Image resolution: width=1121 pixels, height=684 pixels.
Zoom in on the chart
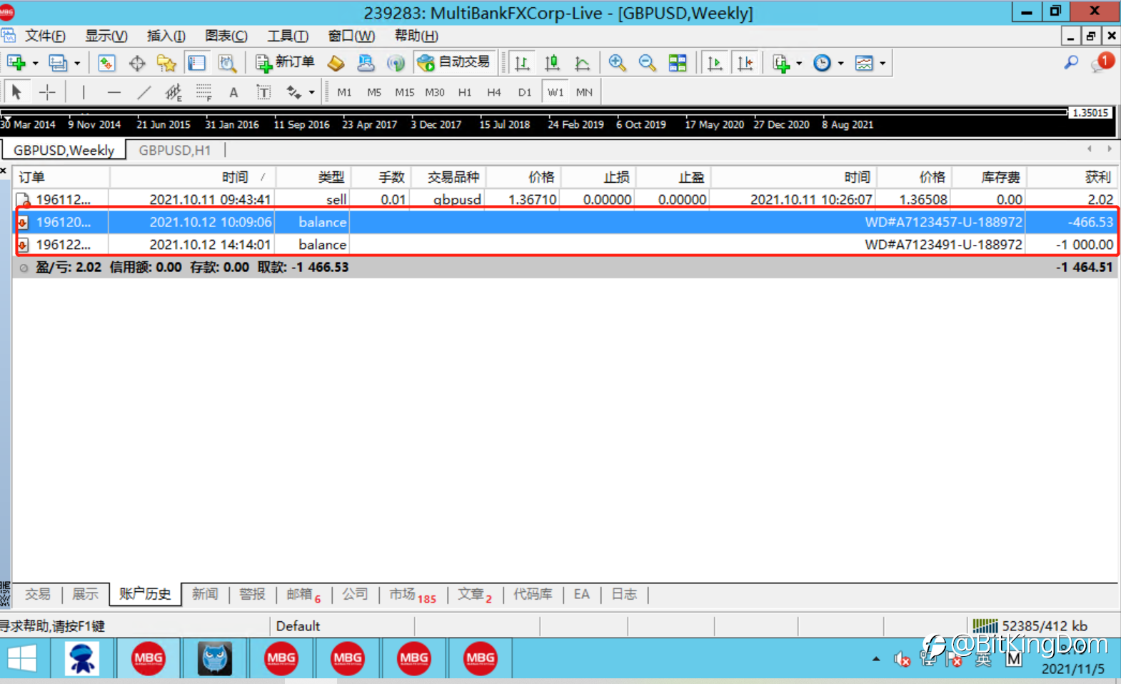tap(617, 63)
